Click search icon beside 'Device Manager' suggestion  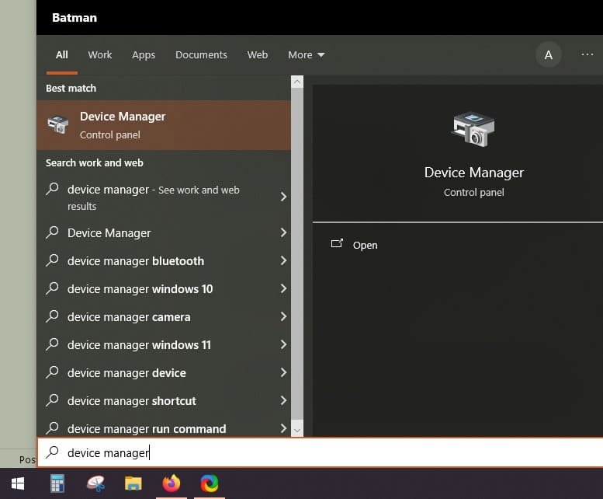pos(52,232)
